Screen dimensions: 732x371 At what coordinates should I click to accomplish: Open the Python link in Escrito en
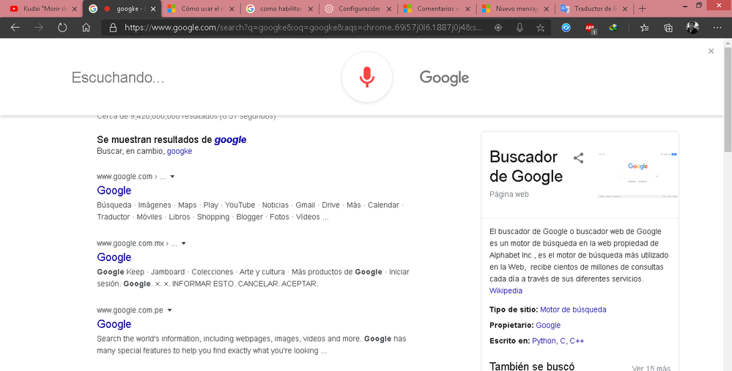(x=544, y=341)
